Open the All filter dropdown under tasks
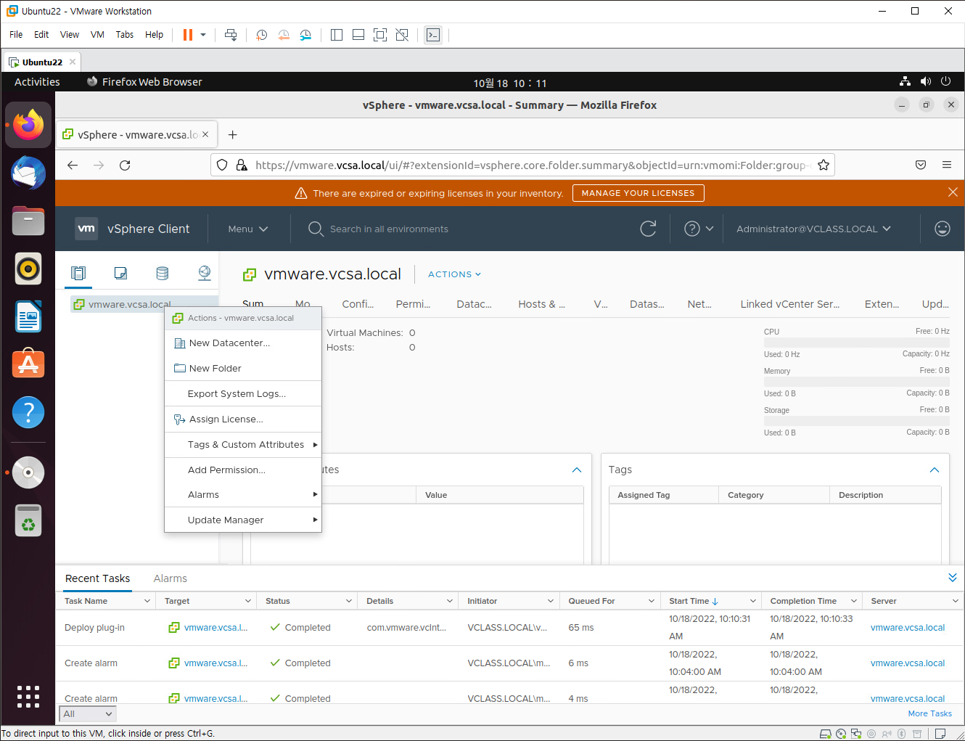The width and height of the screenshot is (965, 741). [x=86, y=714]
